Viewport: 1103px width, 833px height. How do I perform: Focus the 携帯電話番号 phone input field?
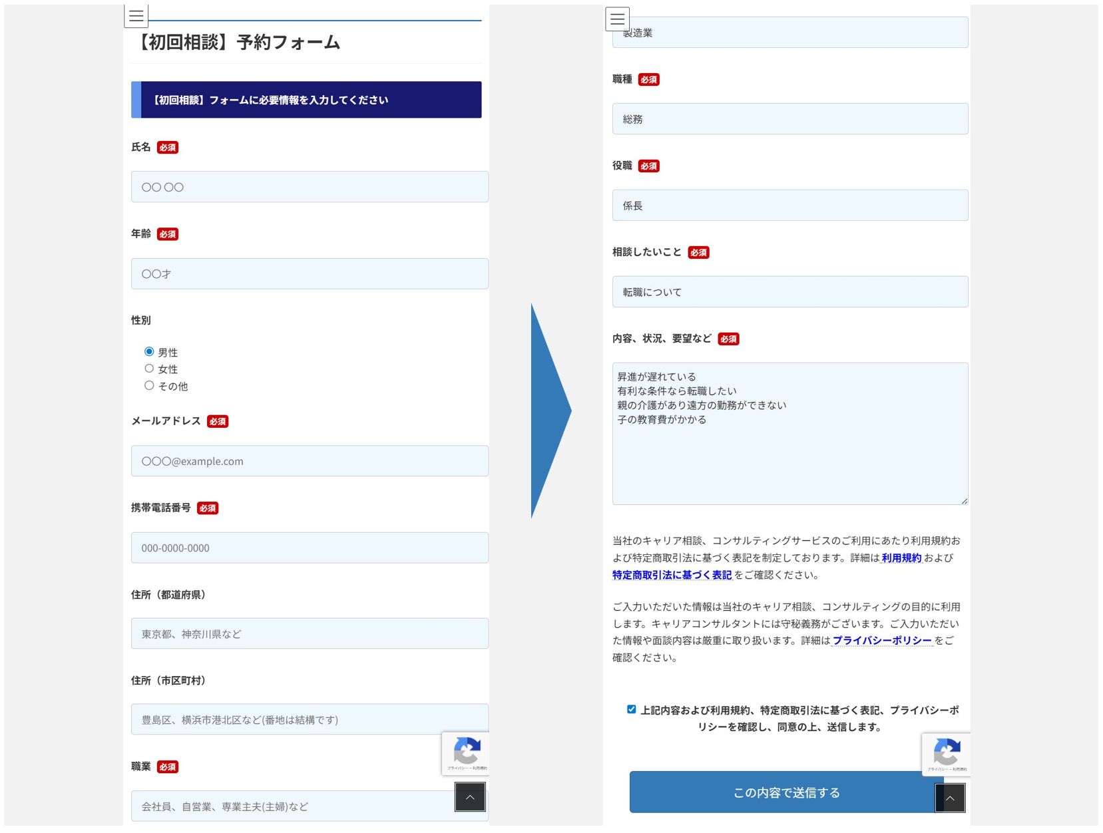tap(310, 548)
